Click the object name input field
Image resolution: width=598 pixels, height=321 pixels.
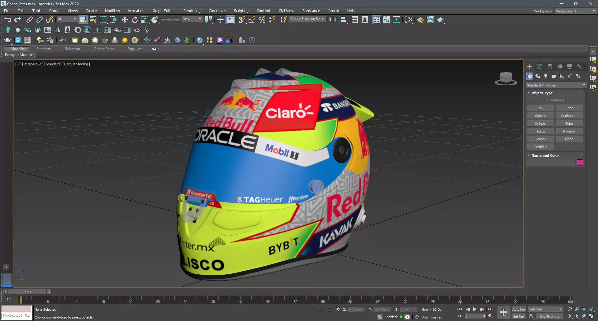point(551,162)
